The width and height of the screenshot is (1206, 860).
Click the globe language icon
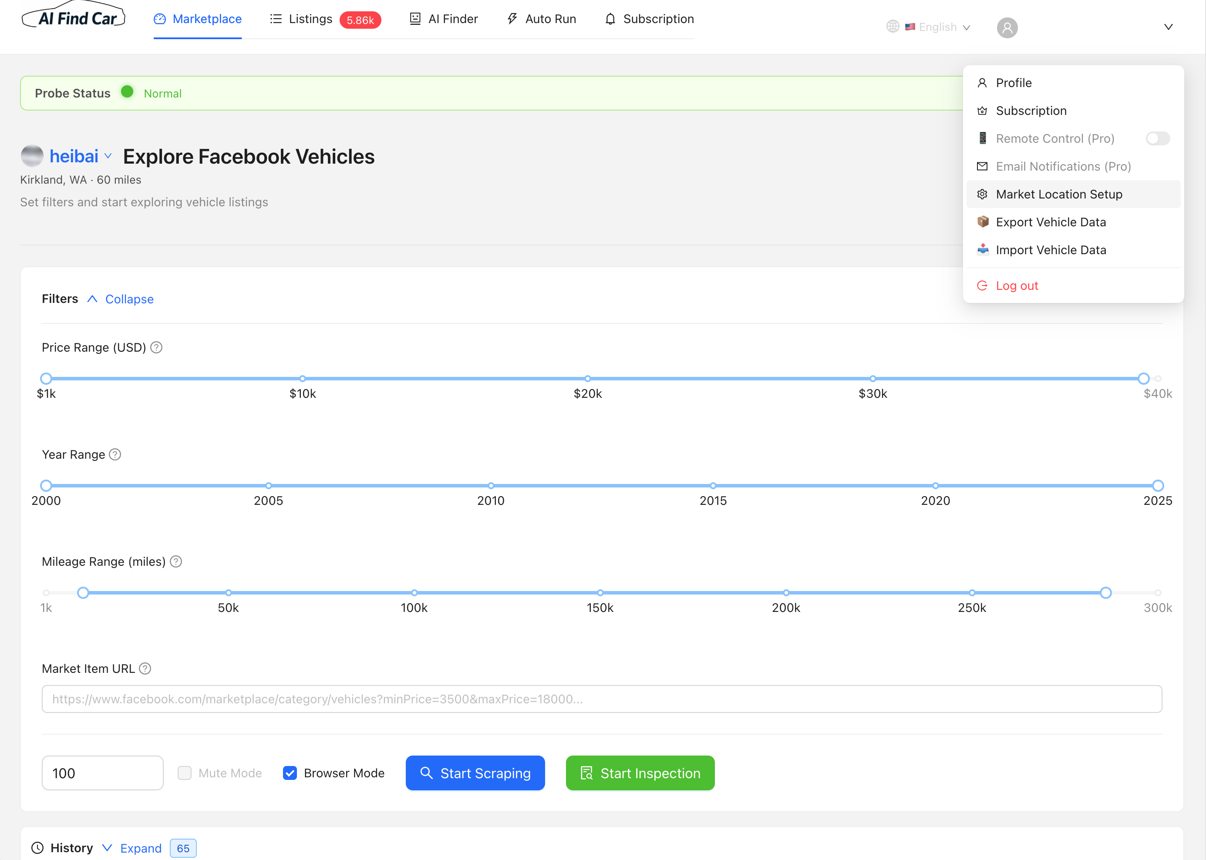pos(893,27)
